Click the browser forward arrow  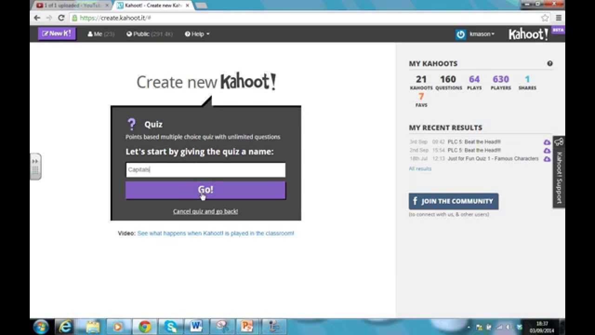49,18
